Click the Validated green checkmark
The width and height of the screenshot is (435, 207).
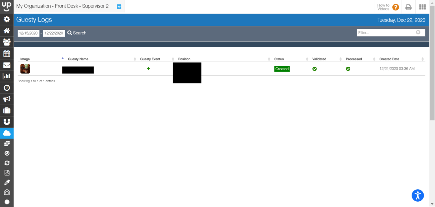[315, 69]
